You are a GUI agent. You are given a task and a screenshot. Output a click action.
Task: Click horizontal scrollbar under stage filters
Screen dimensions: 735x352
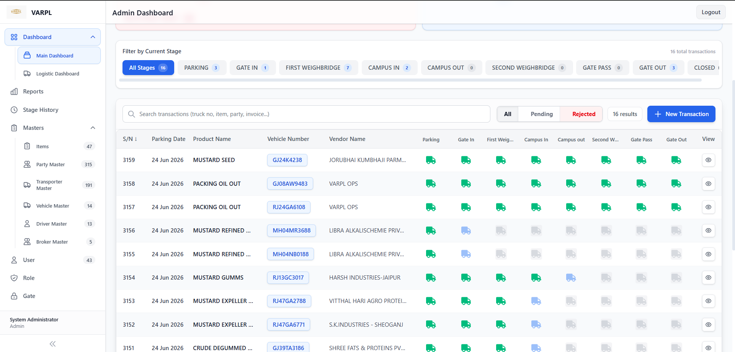410,80
